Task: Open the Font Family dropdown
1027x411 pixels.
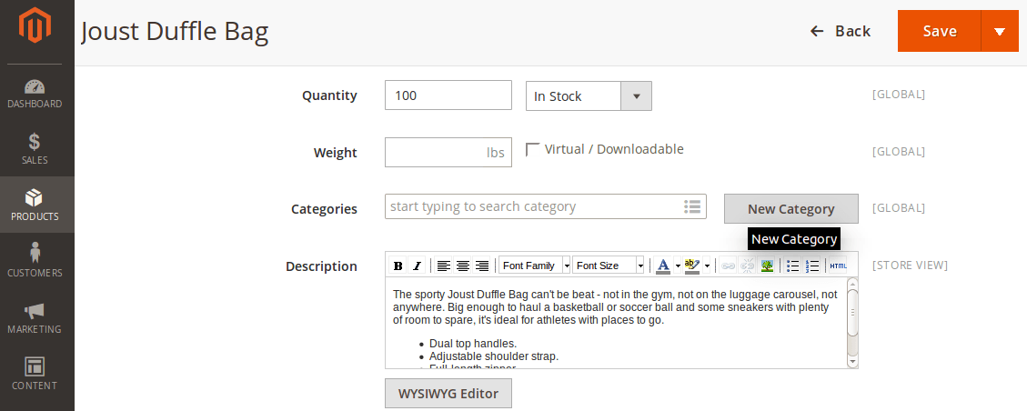Action: (535, 266)
